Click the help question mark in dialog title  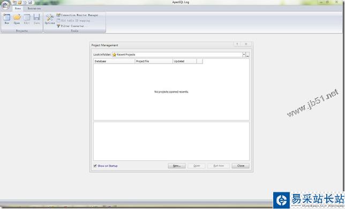click(237, 44)
